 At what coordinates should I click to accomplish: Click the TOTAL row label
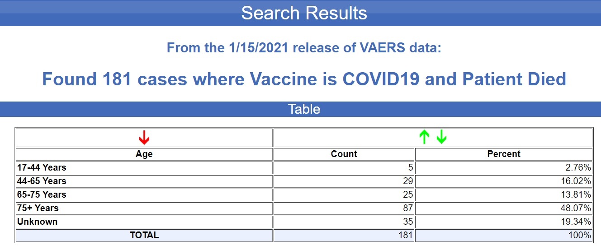pos(144,235)
